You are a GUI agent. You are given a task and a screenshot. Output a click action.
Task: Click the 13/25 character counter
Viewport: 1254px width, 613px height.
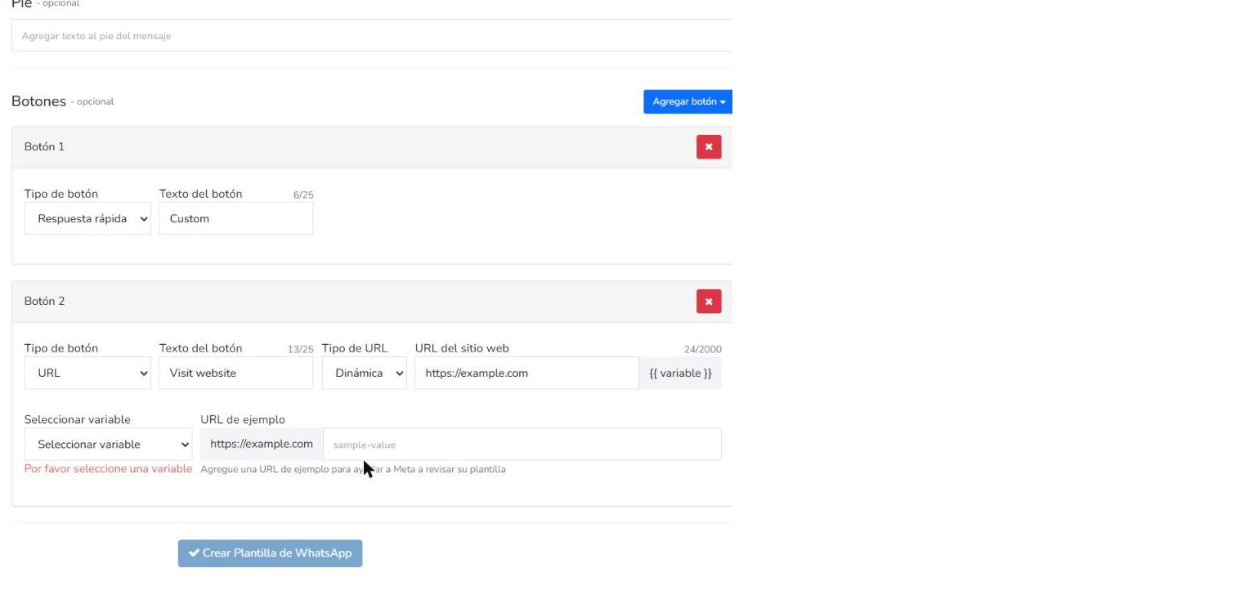[x=300, y=350]
